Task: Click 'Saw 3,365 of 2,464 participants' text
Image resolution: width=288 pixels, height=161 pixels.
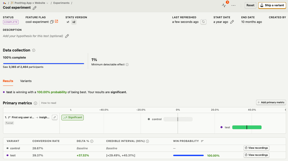Action: (x=23, y=67)
